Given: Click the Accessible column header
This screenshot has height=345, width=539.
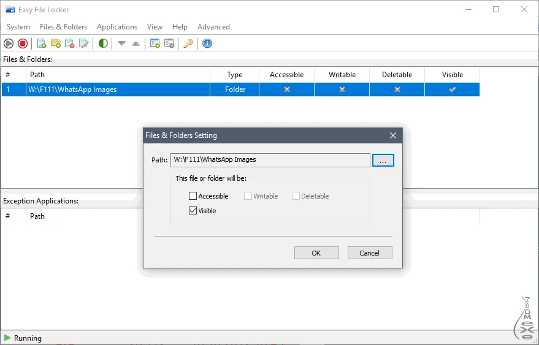Looking at the screenshot, I should point(287,75).
